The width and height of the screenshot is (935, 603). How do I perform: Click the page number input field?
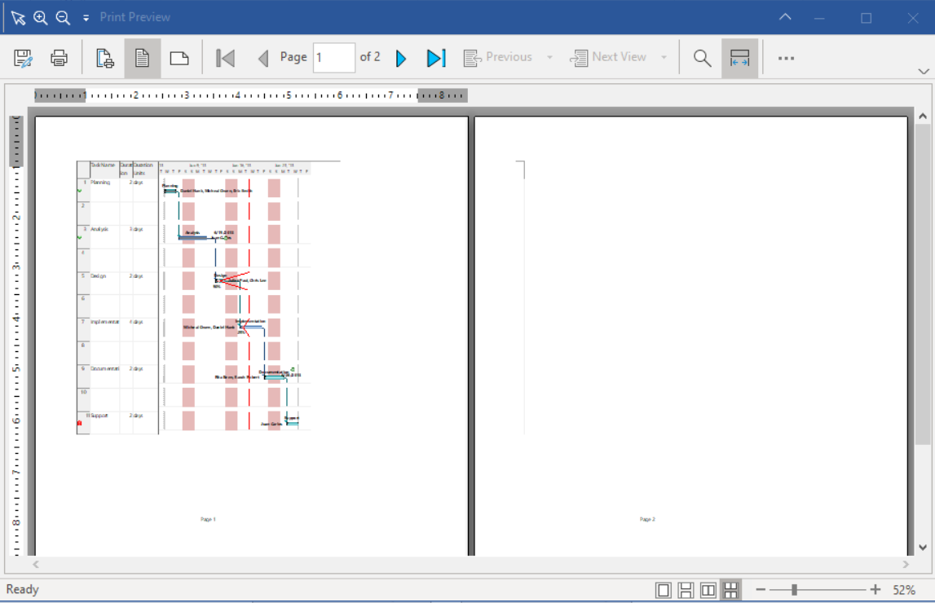[x=334, y=58]
